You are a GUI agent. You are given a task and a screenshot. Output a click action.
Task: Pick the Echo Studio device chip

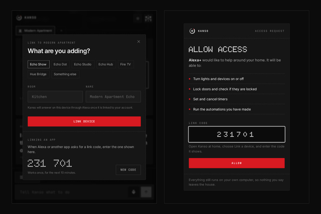pos(83,64)
